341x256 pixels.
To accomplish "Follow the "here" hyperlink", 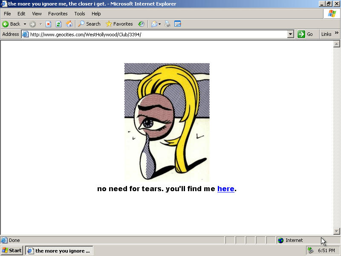I will click(x=225, y=189).
